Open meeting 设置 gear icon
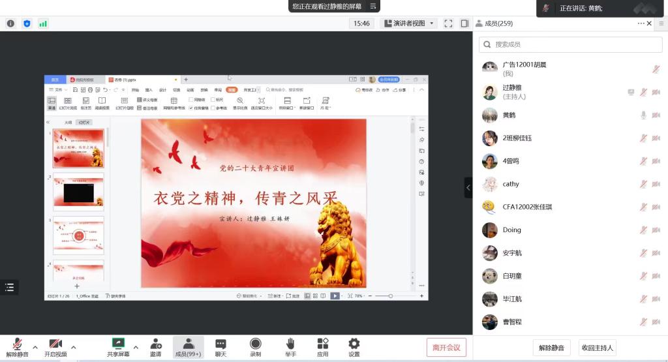The height and width of the screenshot is (362, 668). (x=354, y=347)
